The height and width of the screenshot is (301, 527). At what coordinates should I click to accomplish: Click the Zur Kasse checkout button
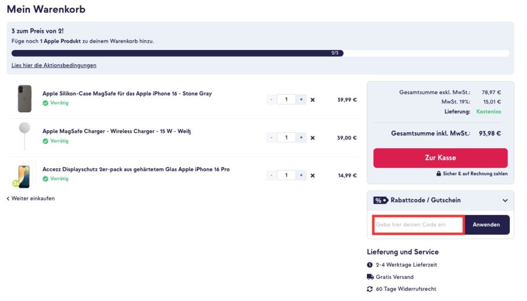[x=441, y=158]
